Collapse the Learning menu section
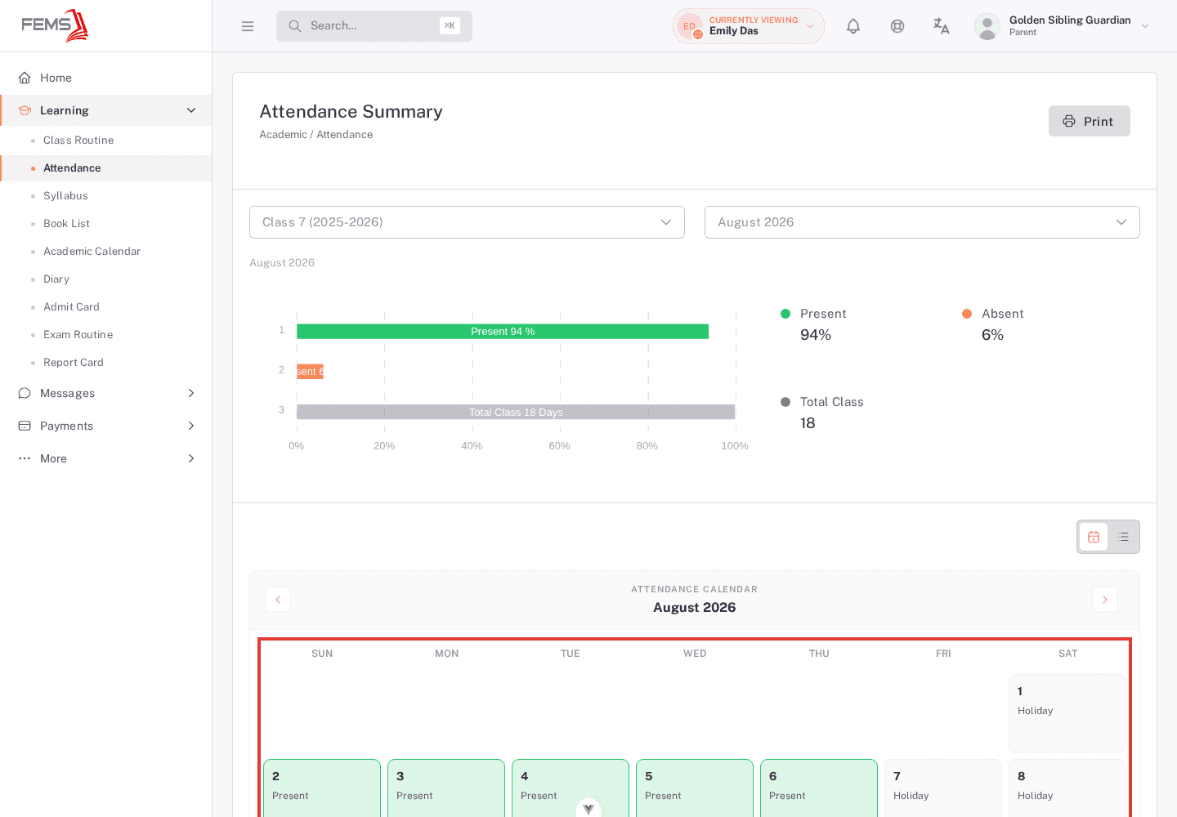 106,110
